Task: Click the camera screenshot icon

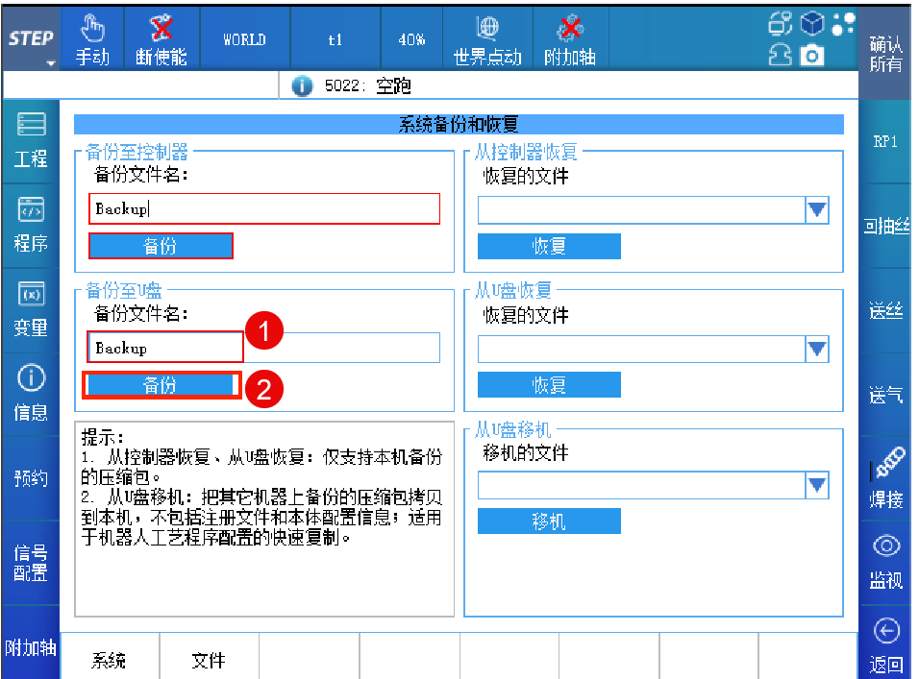Action: click(812, 57)
